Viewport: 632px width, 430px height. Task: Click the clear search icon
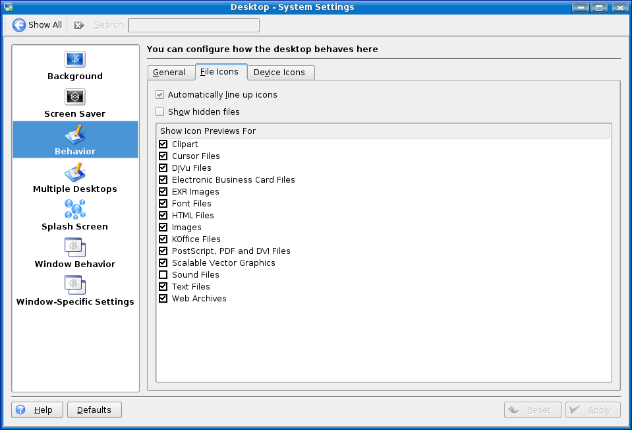(79, 25)
